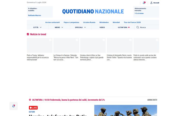
Task: Open the '1 € al mese' subscription offer
Action: click(139, 13)
